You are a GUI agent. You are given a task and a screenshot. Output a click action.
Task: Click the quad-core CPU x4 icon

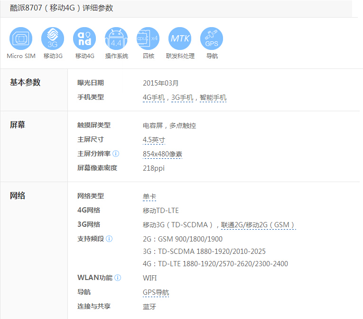click(x=148, y=39)
